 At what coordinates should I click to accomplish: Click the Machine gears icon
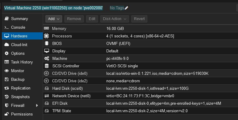47,58
